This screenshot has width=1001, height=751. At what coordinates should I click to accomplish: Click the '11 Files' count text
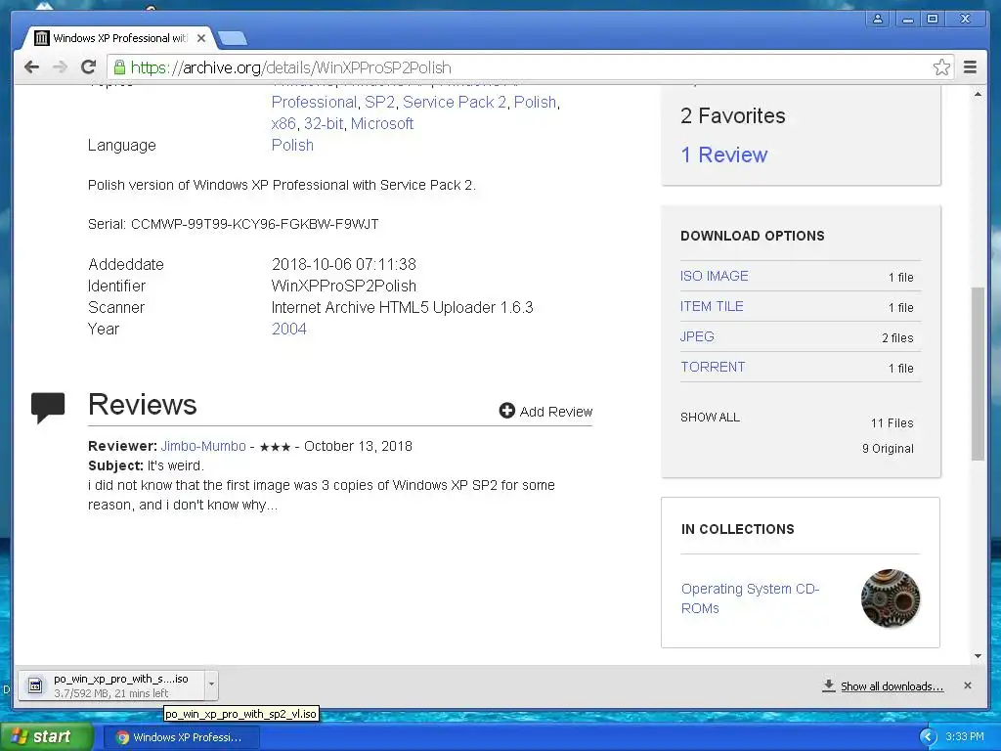tap(892, 422)
